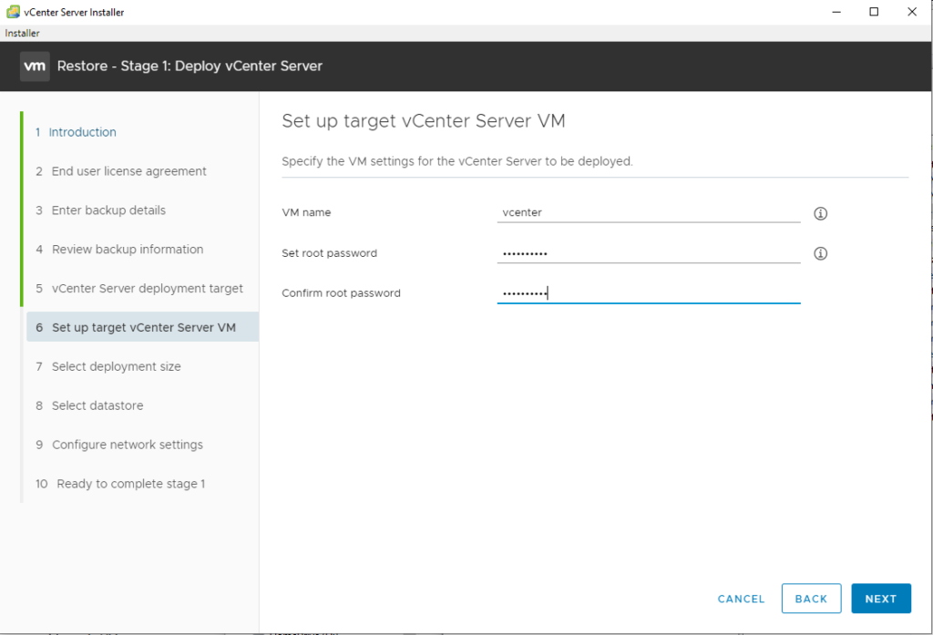This screenshot has width=933, height=635.
Task: Select step 10 Ready to complete stage 1
Action: (x=120, y=484)
